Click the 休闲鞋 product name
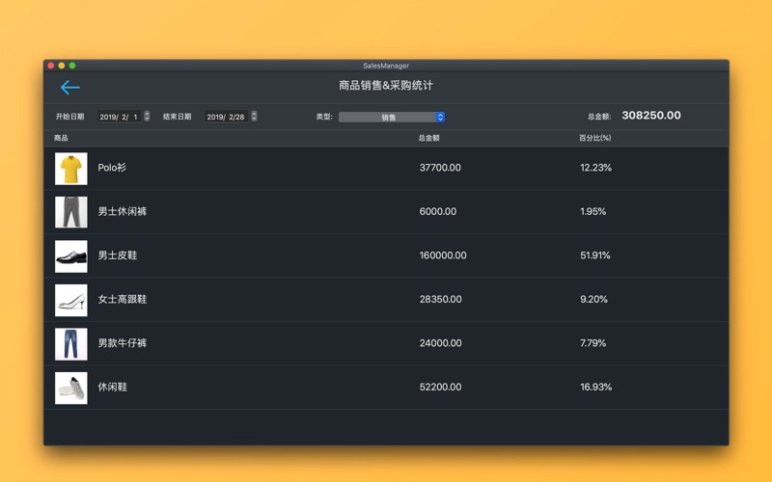The image size is (772, 482). [112, 388]
